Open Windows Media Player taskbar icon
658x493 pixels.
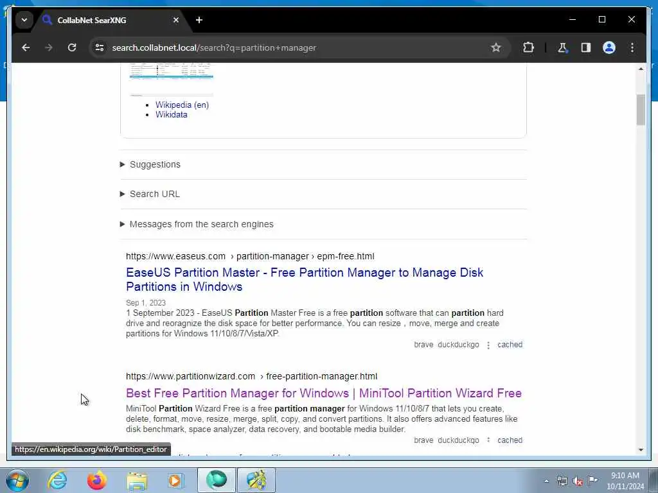(176, 480)
